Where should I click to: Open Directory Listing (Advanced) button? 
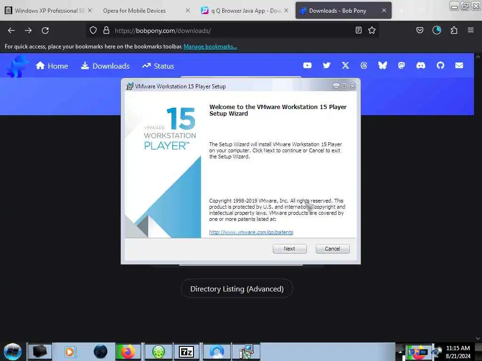point(237,289)
